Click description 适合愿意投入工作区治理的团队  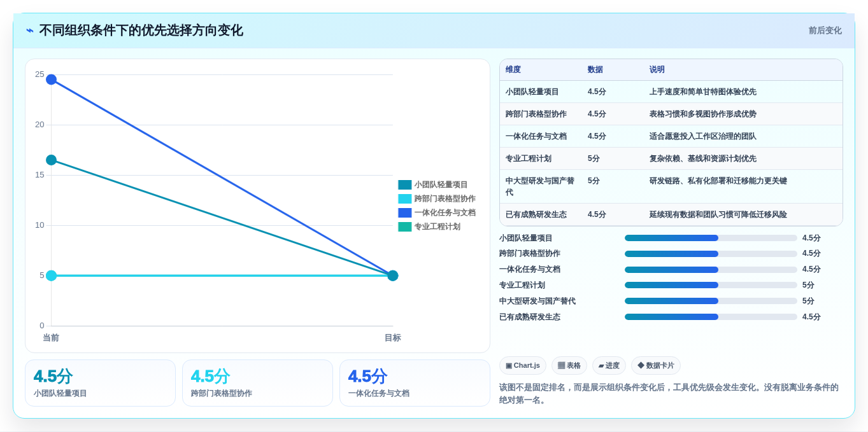pyautogui.click(x=703, y=136)
